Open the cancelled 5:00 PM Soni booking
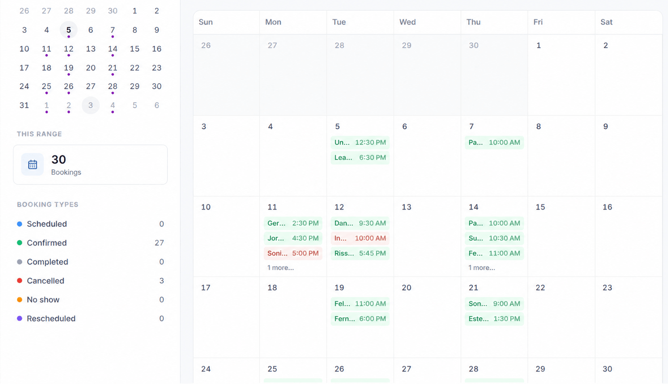The width and height of the screenshot is (668, 384). click(293, 253)
